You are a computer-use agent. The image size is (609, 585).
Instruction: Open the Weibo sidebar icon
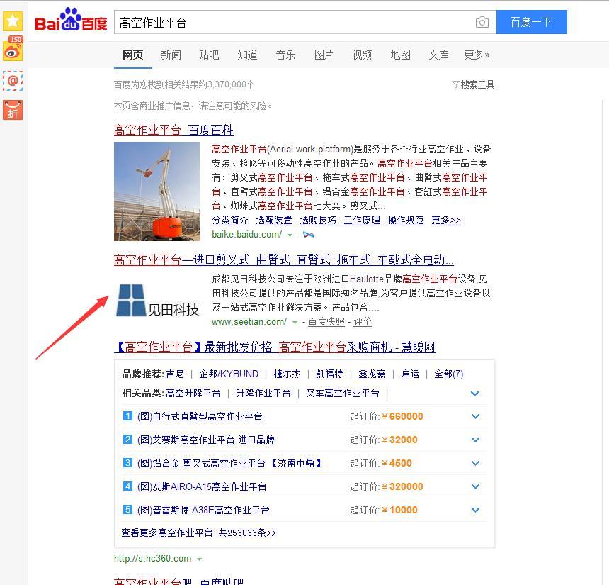(x=13, y=50)
